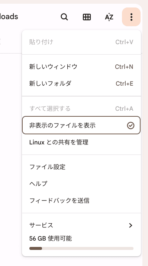
Task: Toggle 非表示のファイルを表示 option off
Action: pos(81,125)
